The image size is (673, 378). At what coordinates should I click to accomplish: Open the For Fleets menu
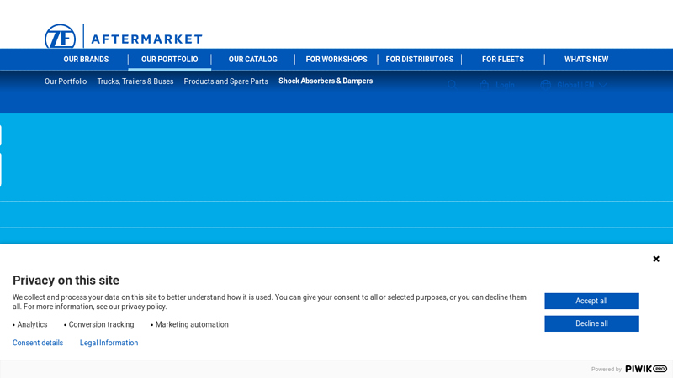[x=502, y=60]
